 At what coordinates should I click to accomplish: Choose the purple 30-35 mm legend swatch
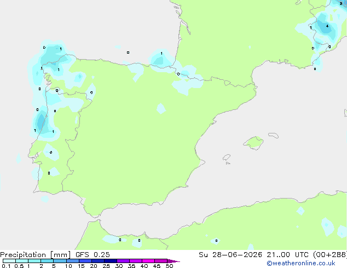coord(123,261)
